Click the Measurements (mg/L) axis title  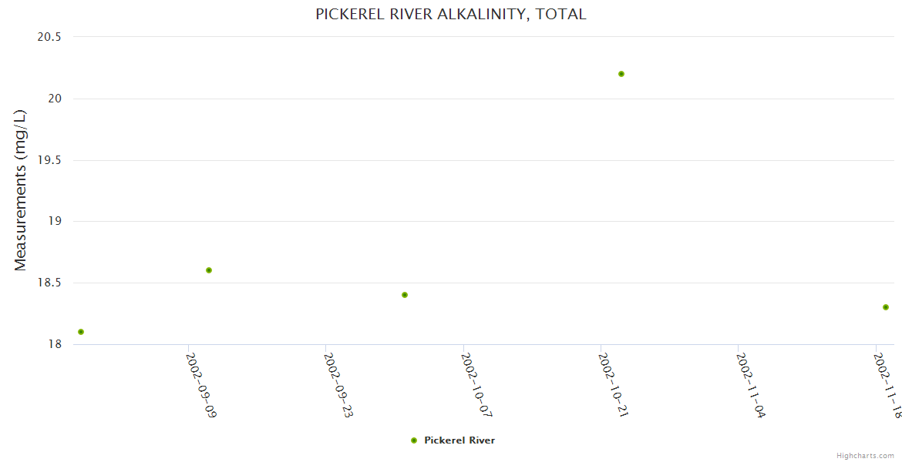21,190
